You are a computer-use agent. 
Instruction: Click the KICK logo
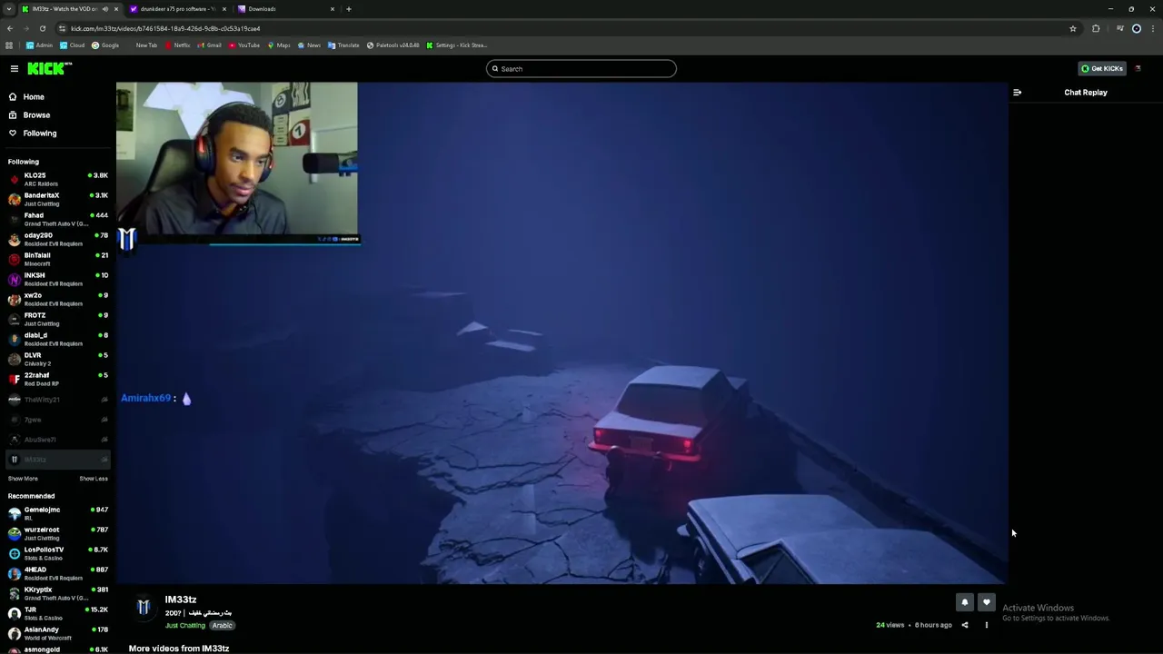click(x=48, y=68)
